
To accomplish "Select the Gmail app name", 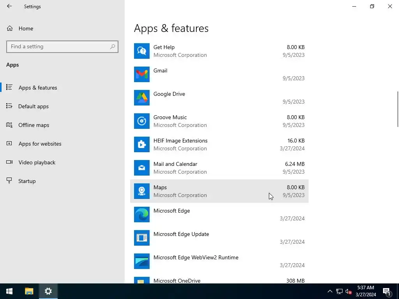I will click(160, 70).
